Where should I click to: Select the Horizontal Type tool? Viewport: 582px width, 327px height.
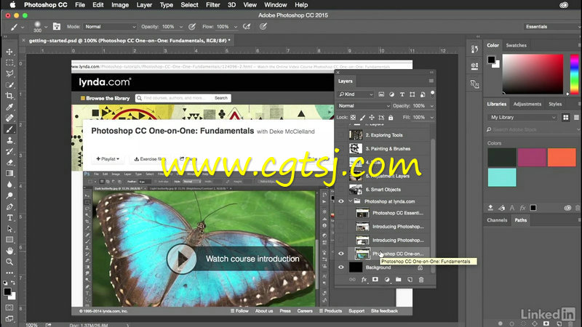pos(9,217)
